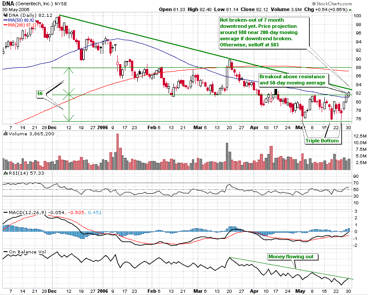
Task: Click the black line swatch before MACD(12,26,9)
Action: 6,213
